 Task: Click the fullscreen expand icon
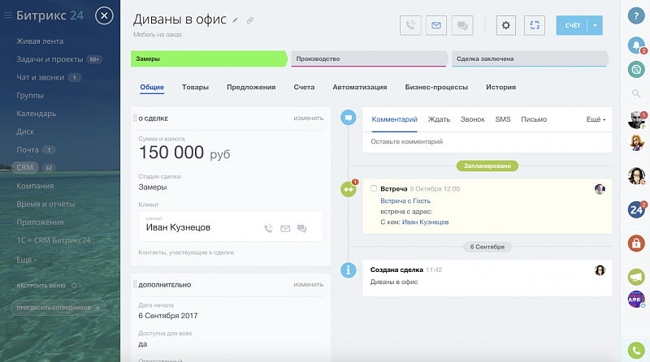(534, 25)
